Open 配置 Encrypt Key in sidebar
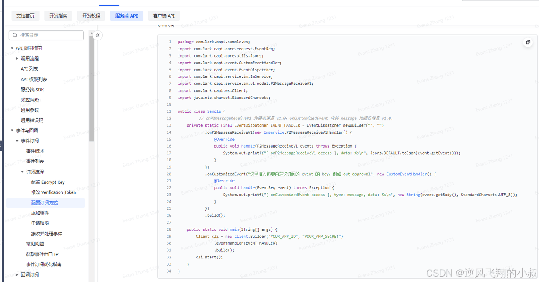Image resolution: width=539 pixels, height=282 pixels. pos(48,182)
